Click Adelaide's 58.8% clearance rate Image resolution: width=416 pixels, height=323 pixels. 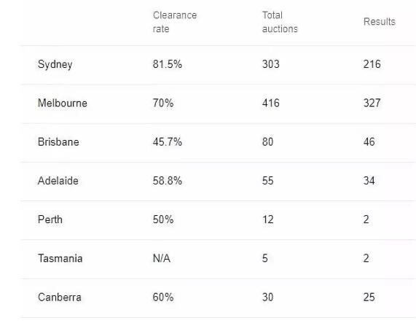pos(168,181)
